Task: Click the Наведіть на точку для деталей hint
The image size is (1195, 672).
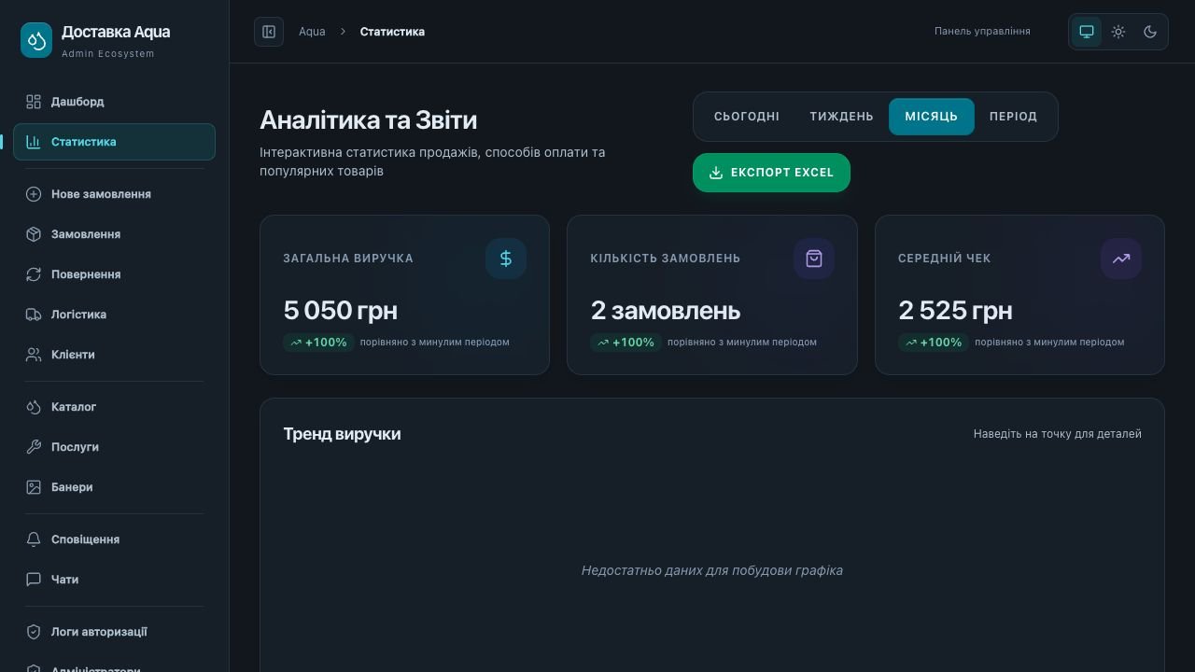Action: [x=1057, y=434]
